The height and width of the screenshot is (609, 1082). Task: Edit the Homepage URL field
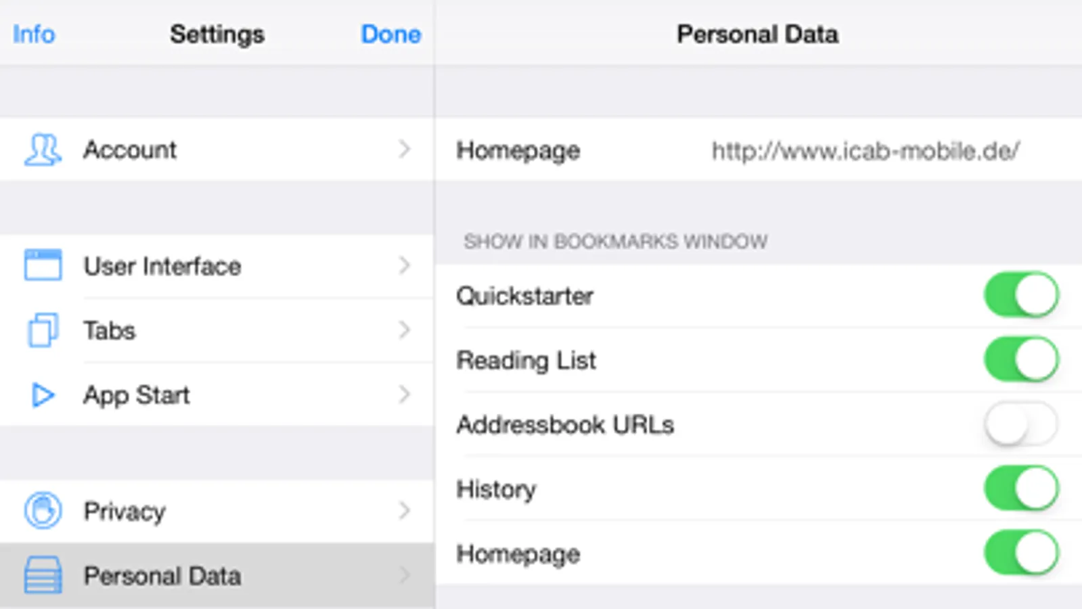pos(865,150)
